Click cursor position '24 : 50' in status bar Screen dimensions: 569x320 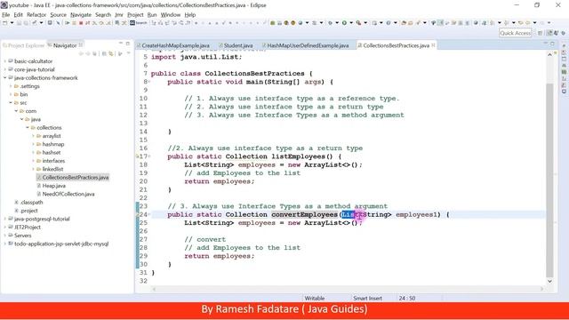(407, 299)
